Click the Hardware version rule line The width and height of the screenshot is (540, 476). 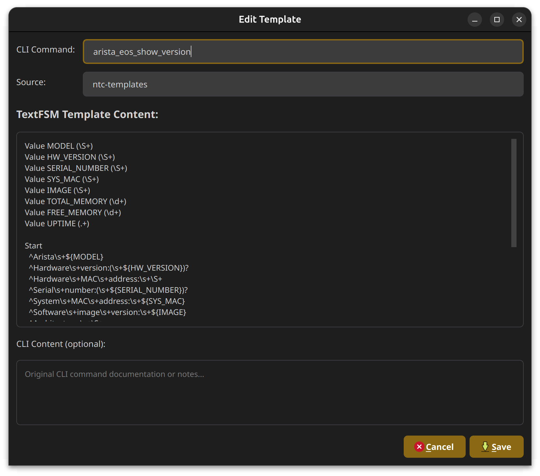point(109,268)
